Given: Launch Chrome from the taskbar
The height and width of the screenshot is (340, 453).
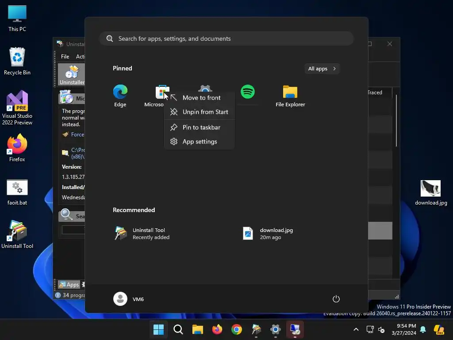Looking at the screenshot, I should point(237,329).
